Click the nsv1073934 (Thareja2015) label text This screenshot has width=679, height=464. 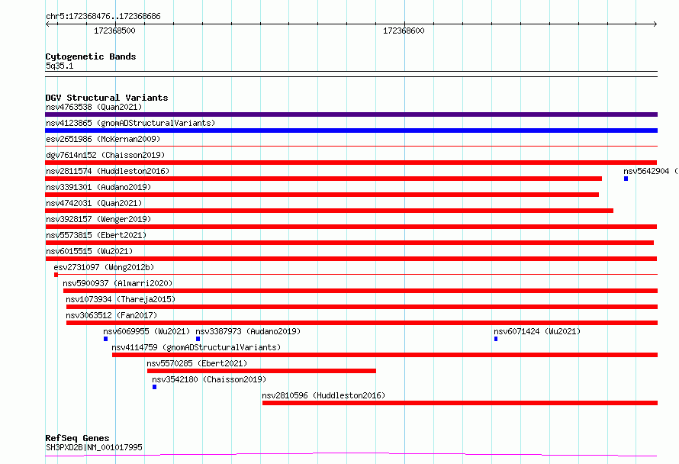tap(121, 299)
